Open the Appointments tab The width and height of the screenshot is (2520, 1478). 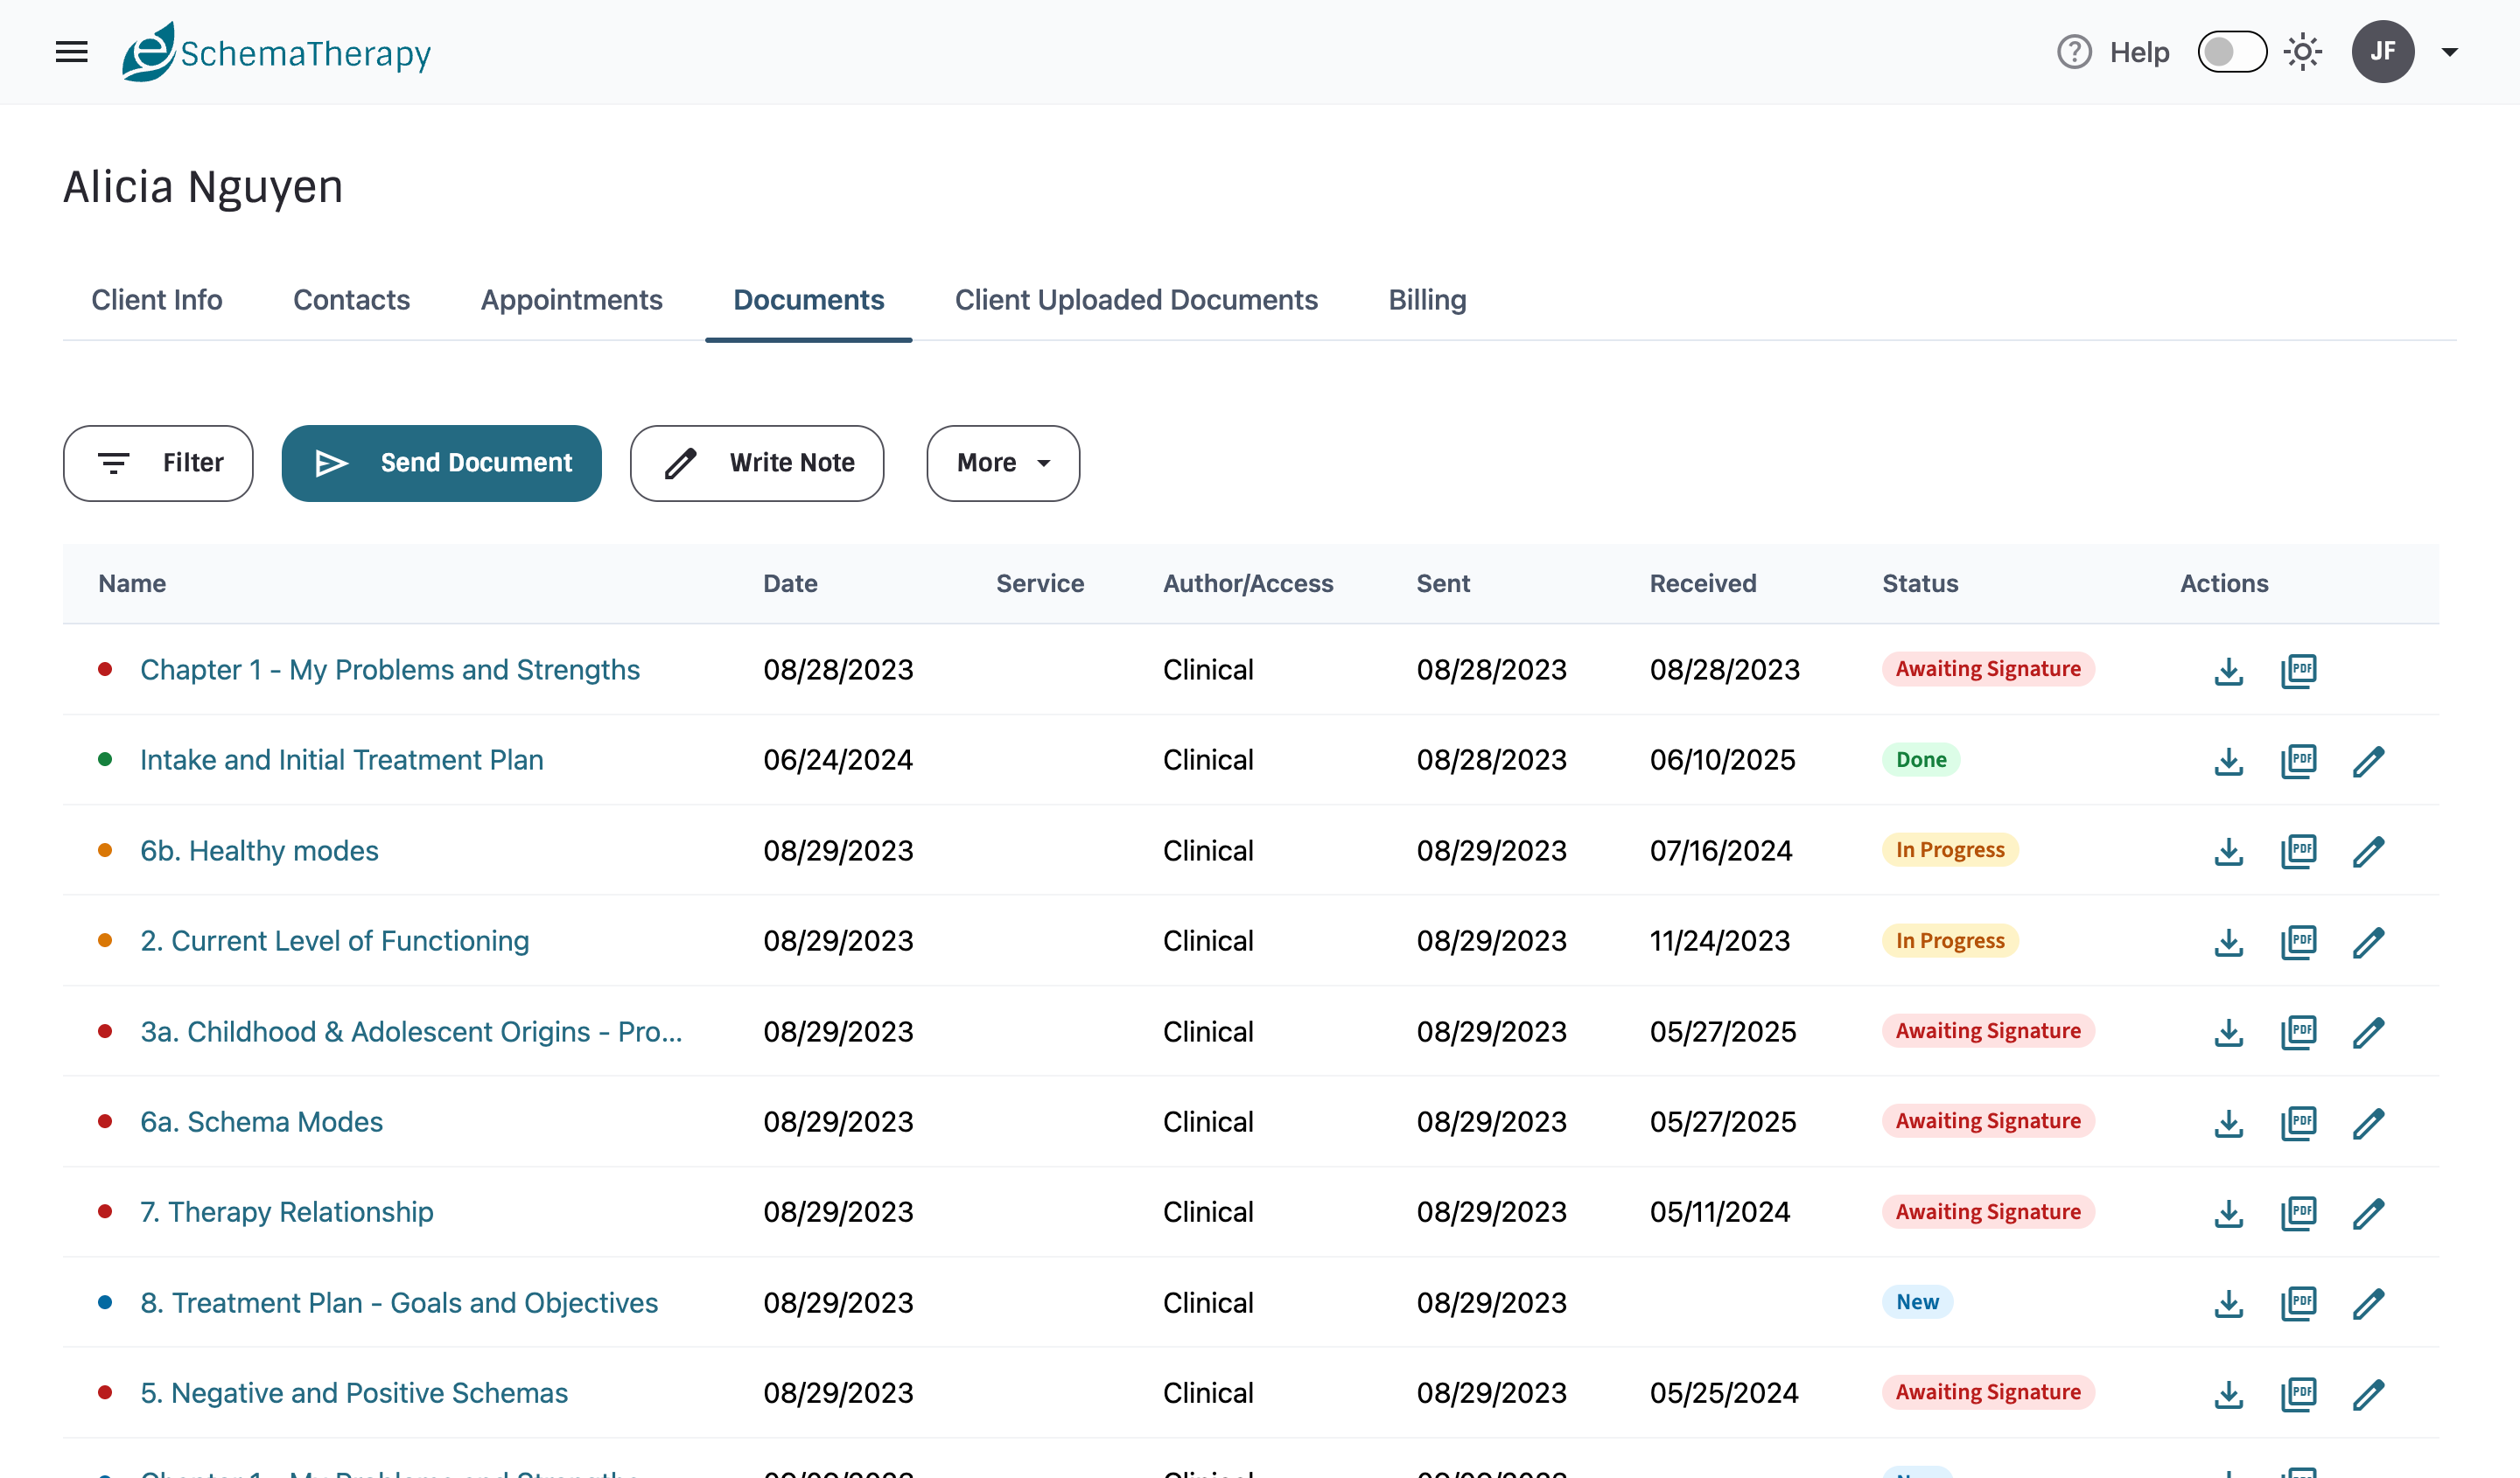tap(571, 300)
